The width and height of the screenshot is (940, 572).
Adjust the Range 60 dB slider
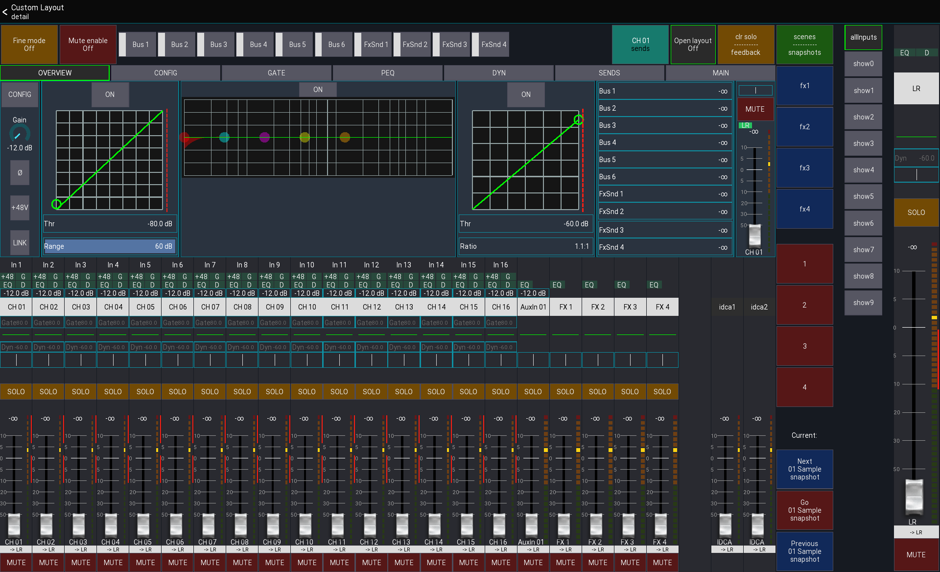pyautogui.click(x=110, y=246)
